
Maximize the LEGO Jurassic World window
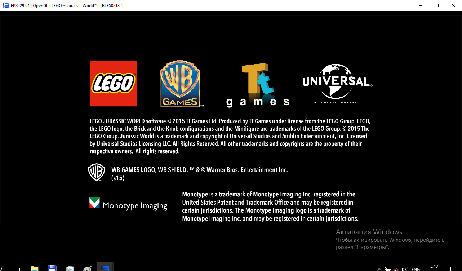[x=437, y=5]
